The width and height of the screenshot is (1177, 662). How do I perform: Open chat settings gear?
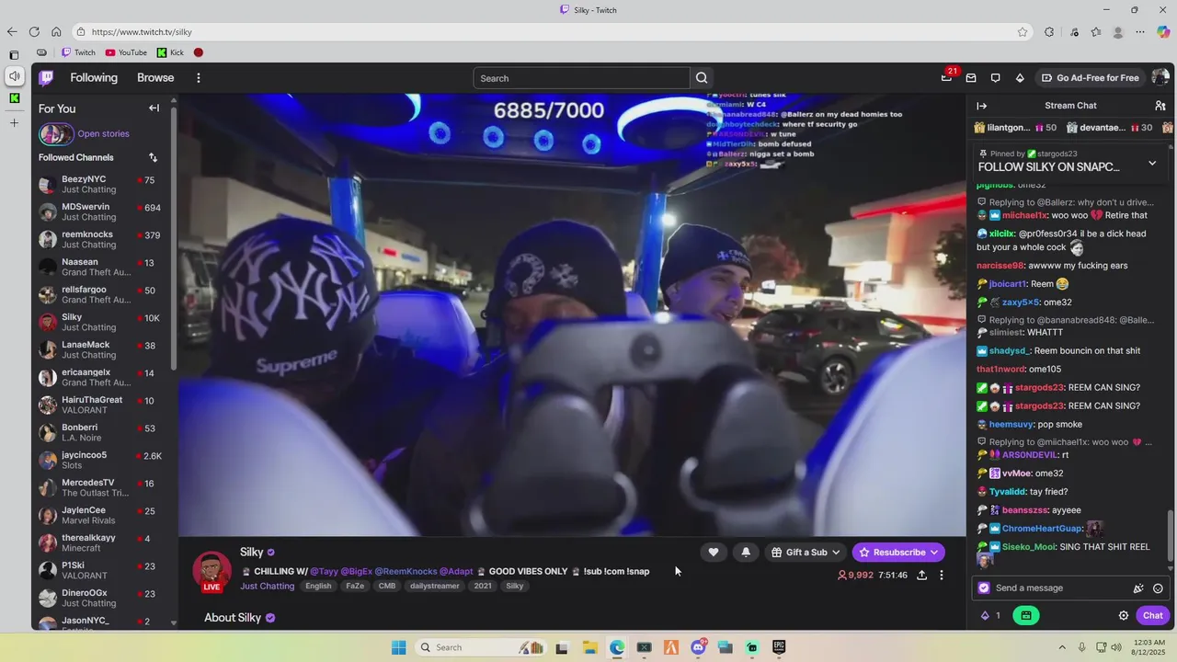pyautogui.click(x=1123, y=616)
